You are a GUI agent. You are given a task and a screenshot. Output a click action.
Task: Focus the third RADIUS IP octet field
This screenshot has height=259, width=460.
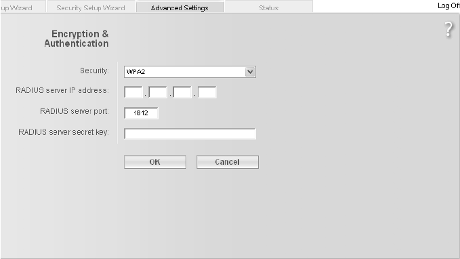pyautogui.click(x=182, y=92)
